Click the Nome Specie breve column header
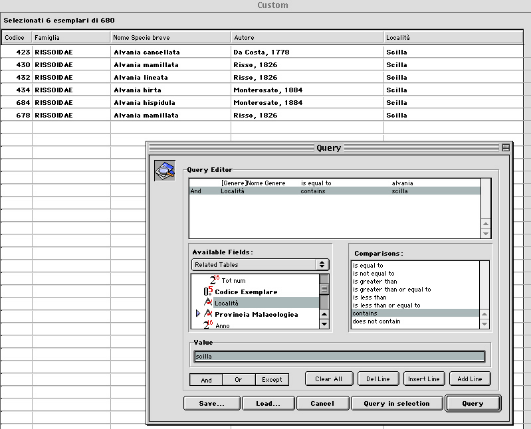 tap(171, 37)
